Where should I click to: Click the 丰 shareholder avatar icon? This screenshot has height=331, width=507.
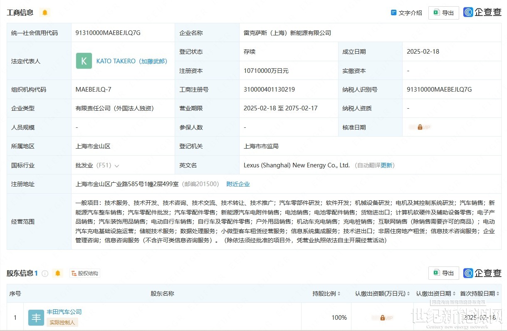point(36,318)
